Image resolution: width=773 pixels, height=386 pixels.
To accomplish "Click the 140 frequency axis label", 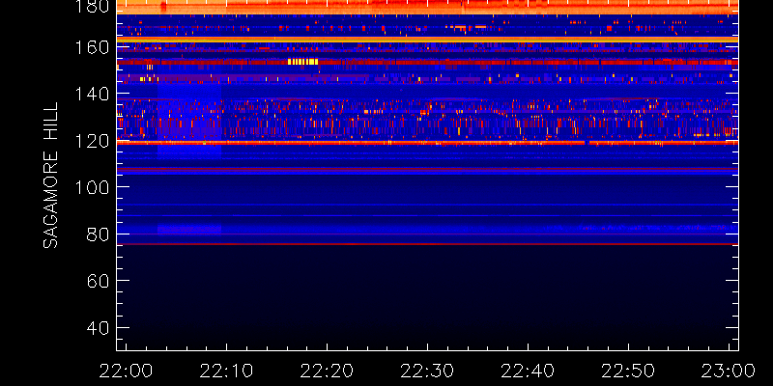I will (x=91, y=94).
